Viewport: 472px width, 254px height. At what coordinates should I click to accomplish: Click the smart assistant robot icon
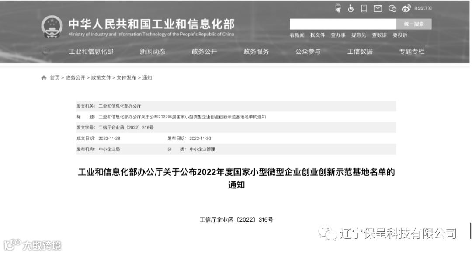(338, 8)
